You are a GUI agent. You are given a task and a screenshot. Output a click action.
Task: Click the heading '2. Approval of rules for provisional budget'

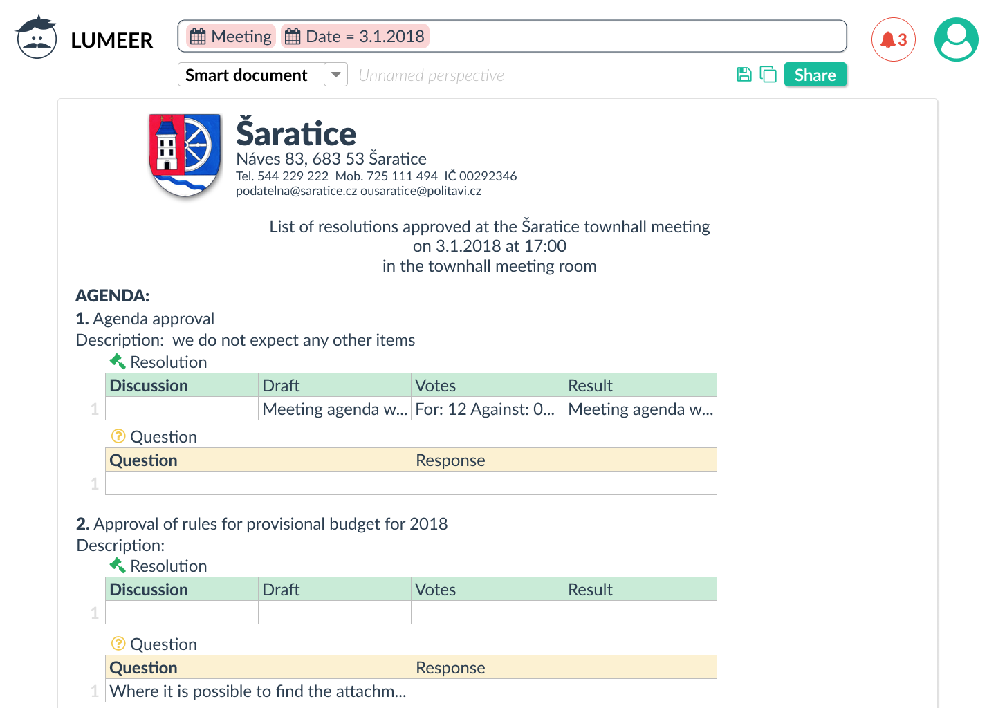[x=262, y=523]
